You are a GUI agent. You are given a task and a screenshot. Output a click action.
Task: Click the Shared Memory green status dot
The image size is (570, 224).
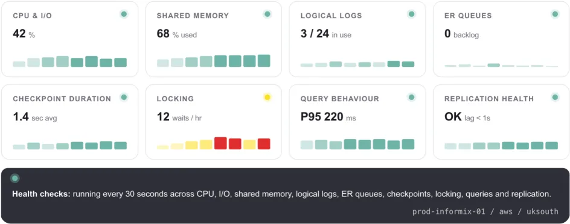267,14
